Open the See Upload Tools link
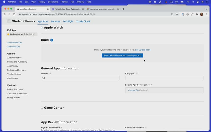 tap(143, 50)
